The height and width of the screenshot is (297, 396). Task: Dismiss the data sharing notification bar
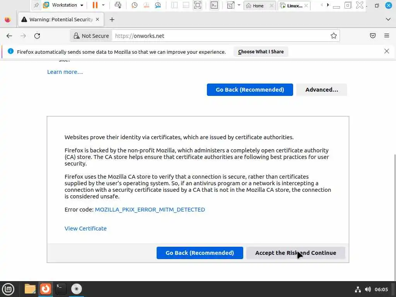[387, 51]
